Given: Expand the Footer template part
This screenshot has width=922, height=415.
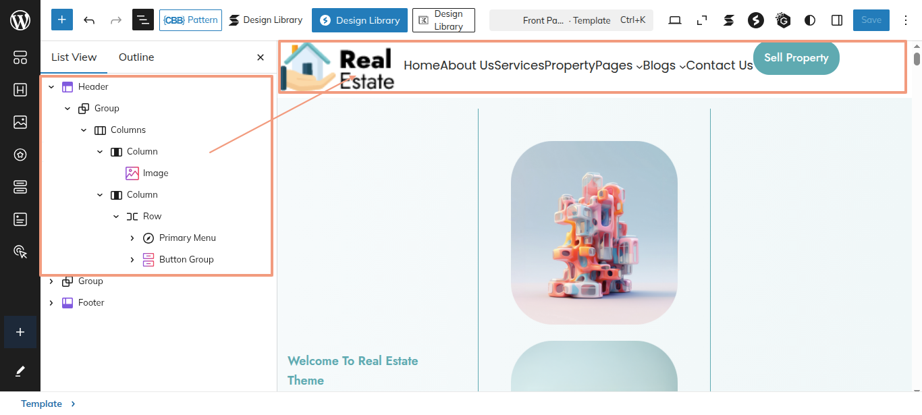Looking at the screenshot, I should (51, 303).
